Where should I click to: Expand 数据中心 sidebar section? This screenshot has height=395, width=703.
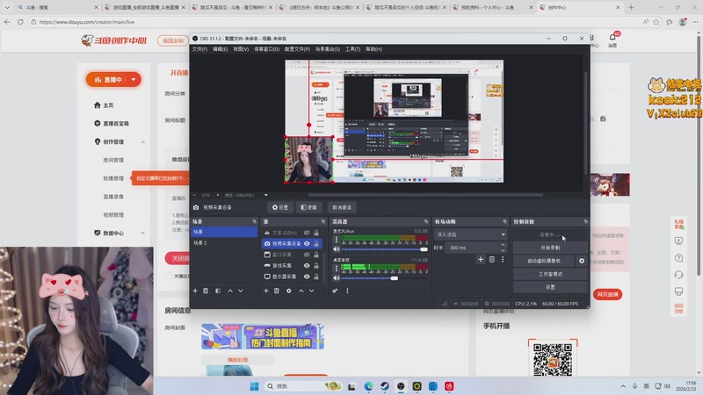pos(142,233)
